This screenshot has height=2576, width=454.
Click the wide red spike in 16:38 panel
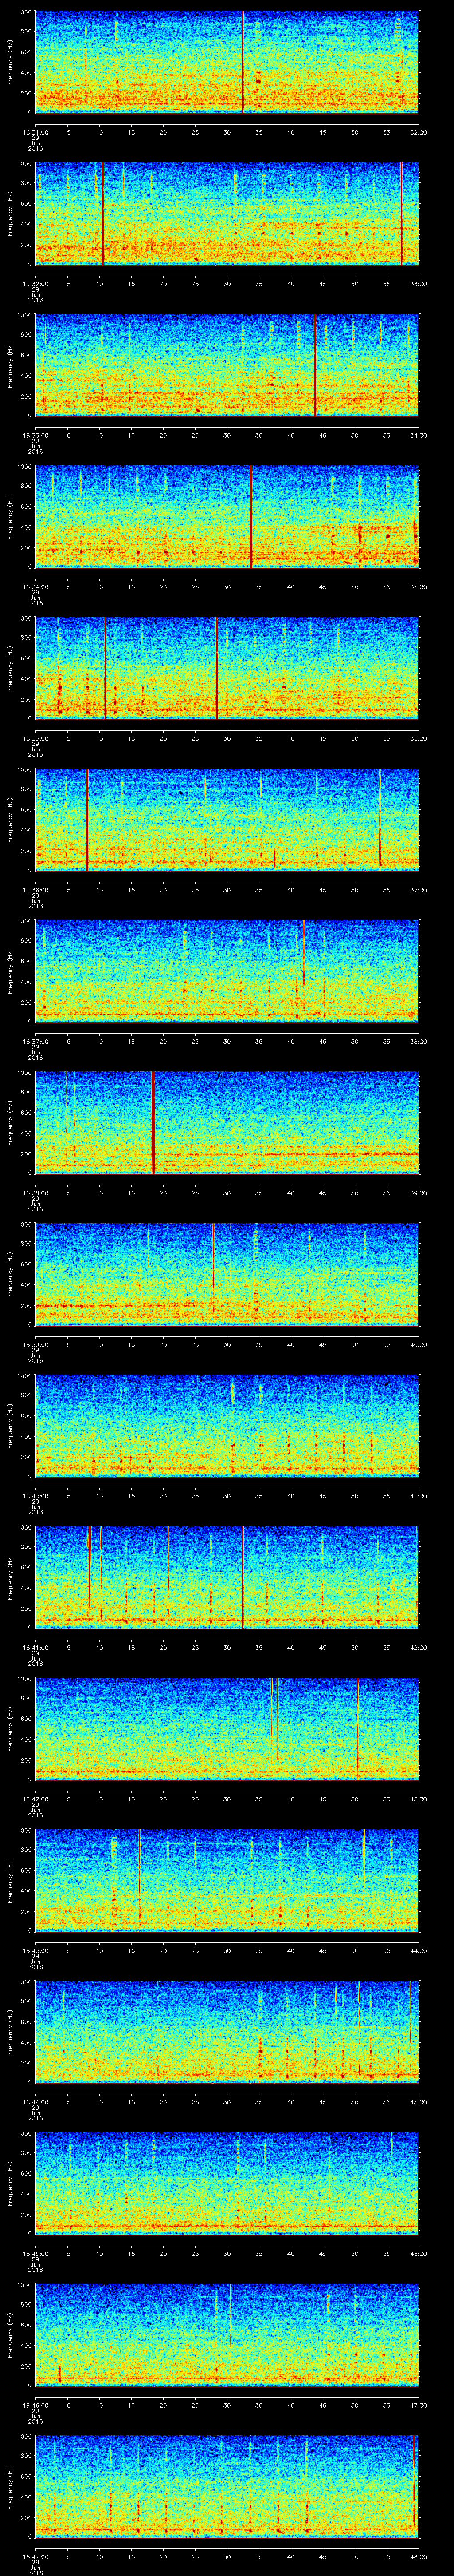153,1122
